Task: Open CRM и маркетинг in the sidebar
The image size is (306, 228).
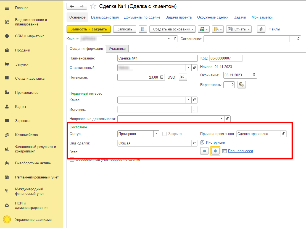Action: [x=30, y=36]
